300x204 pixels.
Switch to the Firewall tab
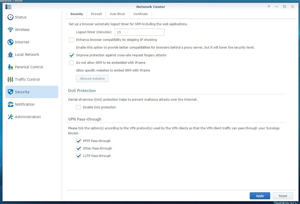[x=96, y=14]
